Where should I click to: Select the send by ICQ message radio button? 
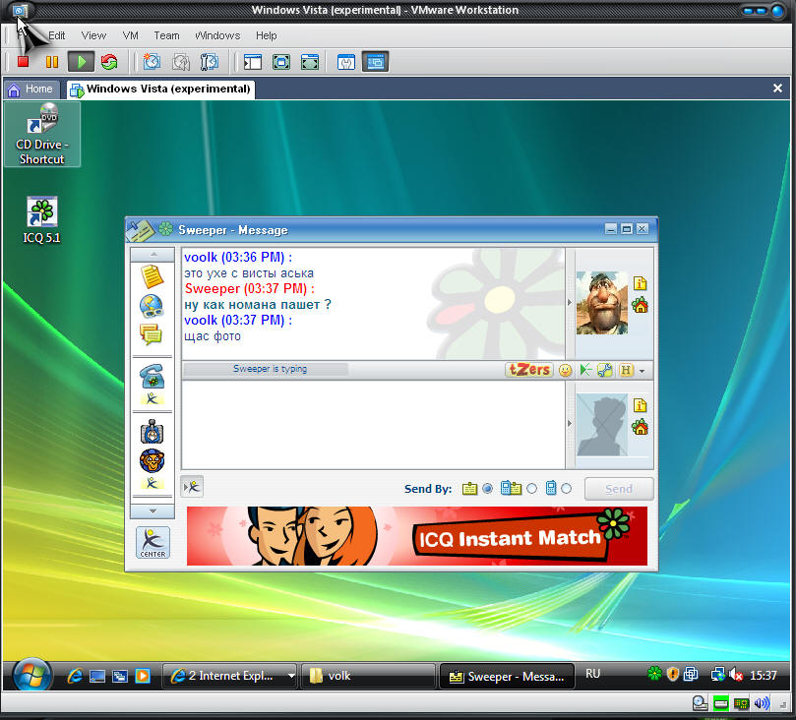[x=487, y=489]
